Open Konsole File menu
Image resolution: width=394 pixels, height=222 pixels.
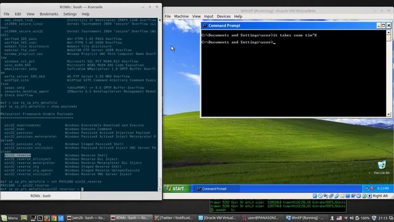coord(7,14)
